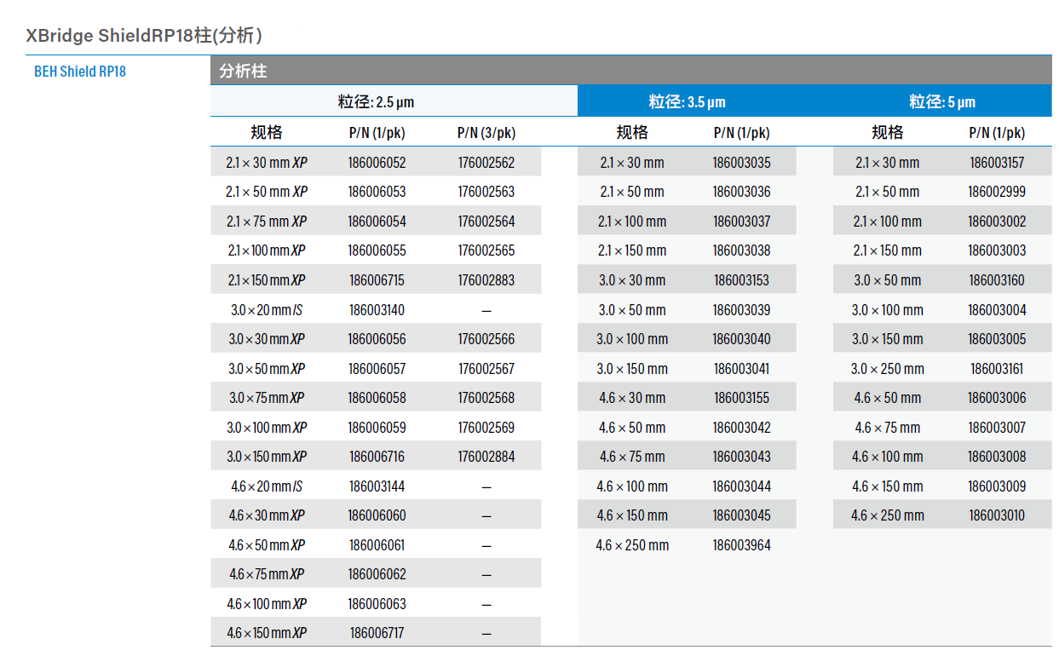
Task: Click the XBridge ShieldRP18柱(分析) page title
Action: tap(144, 36)
